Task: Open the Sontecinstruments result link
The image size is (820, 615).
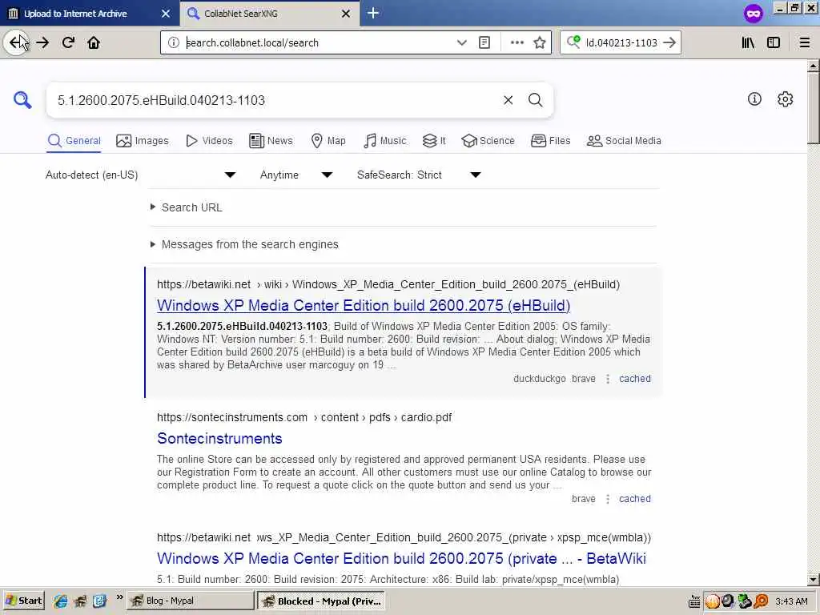Action: (219, 438)
